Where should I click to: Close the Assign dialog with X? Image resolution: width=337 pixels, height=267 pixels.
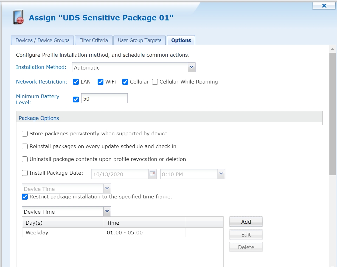(324, 5)
